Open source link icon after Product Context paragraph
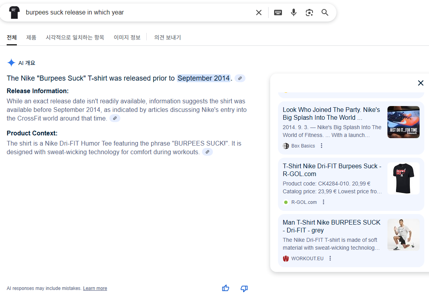This screenshot has height=297, width=429. (x=207, y=152)
